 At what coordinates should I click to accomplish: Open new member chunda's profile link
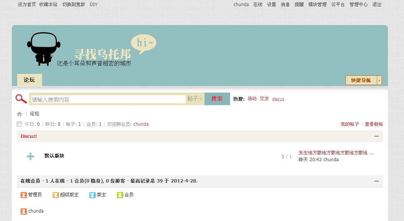141,124
